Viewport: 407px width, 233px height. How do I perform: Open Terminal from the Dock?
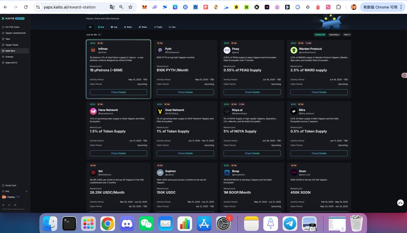click(69, 224)
